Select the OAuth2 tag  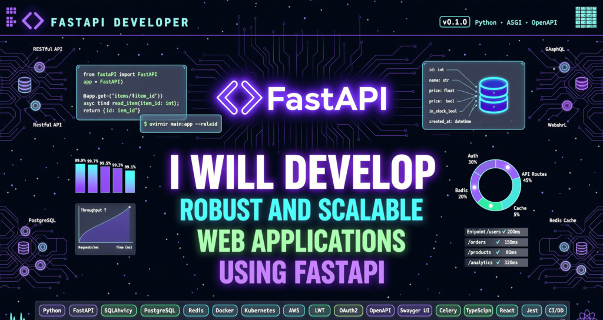(348, 311)
